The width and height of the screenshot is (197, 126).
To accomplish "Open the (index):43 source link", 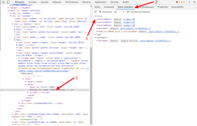I will 129,19.
